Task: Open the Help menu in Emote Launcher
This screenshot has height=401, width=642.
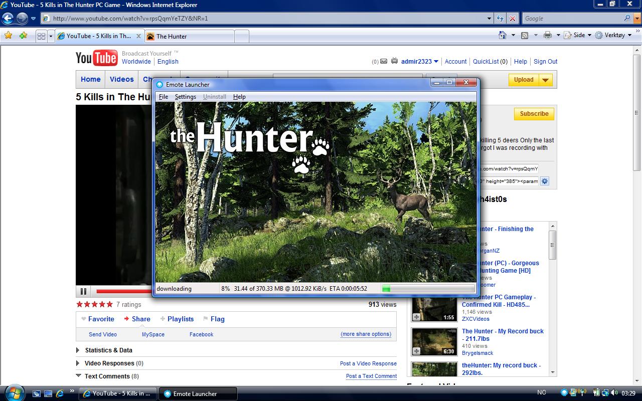Action: 239,97
